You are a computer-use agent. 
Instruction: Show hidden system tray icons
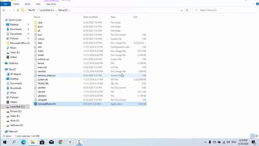tap(205, 142)
